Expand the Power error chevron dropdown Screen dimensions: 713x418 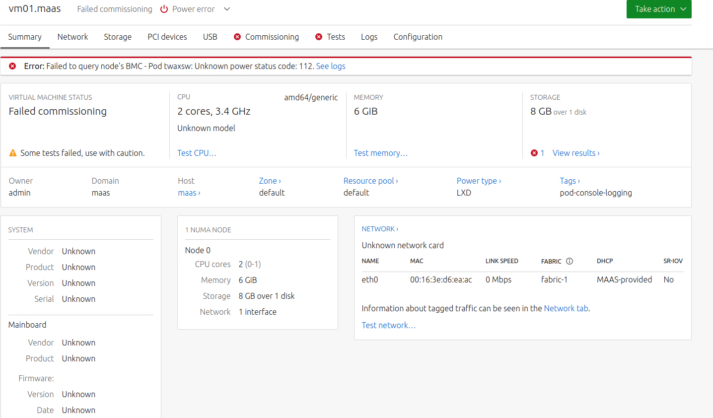tap(227, 9)
